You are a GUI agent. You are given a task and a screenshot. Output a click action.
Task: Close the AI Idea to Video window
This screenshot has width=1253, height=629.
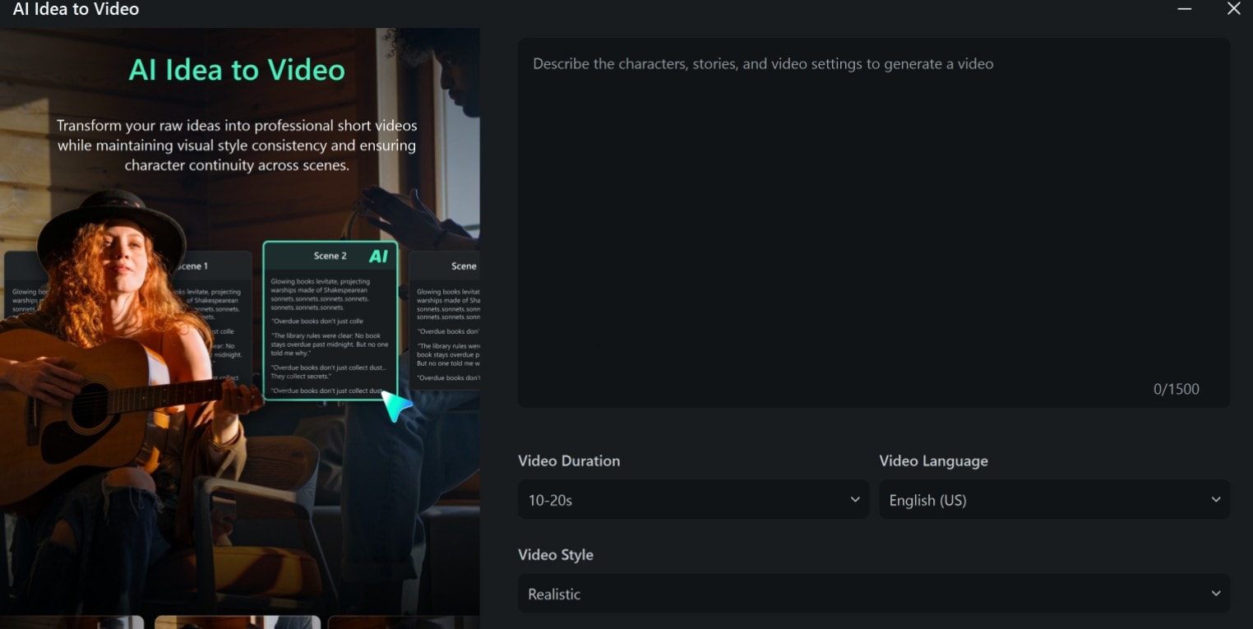tap(1234, 9)
